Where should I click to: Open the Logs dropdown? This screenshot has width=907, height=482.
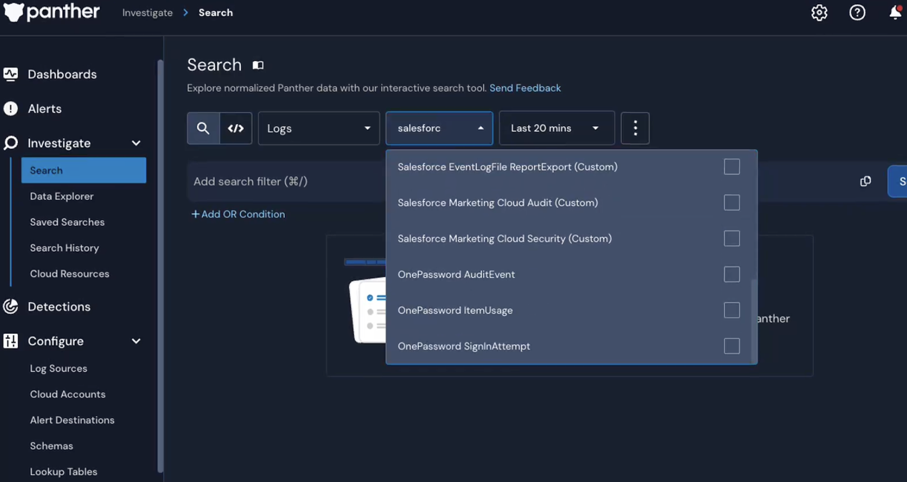click(319, 128)
